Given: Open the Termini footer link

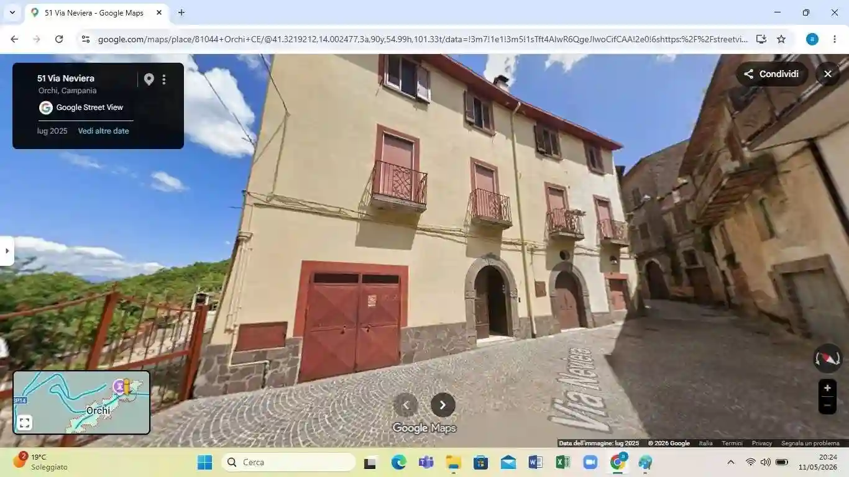Looking at the screenshot, I should [732, 443].
